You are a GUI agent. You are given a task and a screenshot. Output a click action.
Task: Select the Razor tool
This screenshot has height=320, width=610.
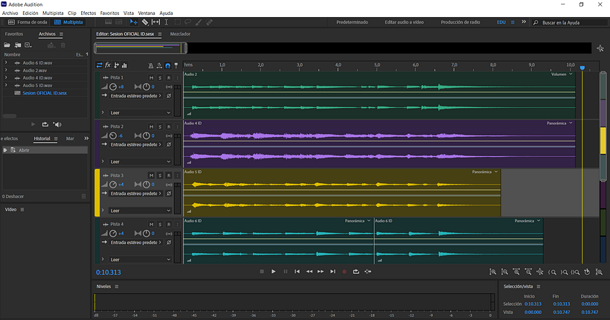pos(145,22)
